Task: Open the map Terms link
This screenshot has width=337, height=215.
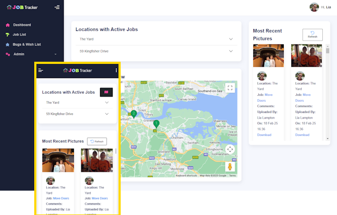Action: (x=232, y=175)
